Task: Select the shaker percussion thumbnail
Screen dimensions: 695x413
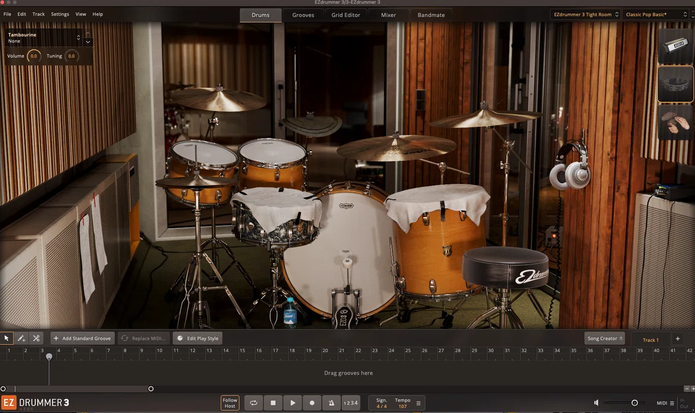Action: [675, 46]
